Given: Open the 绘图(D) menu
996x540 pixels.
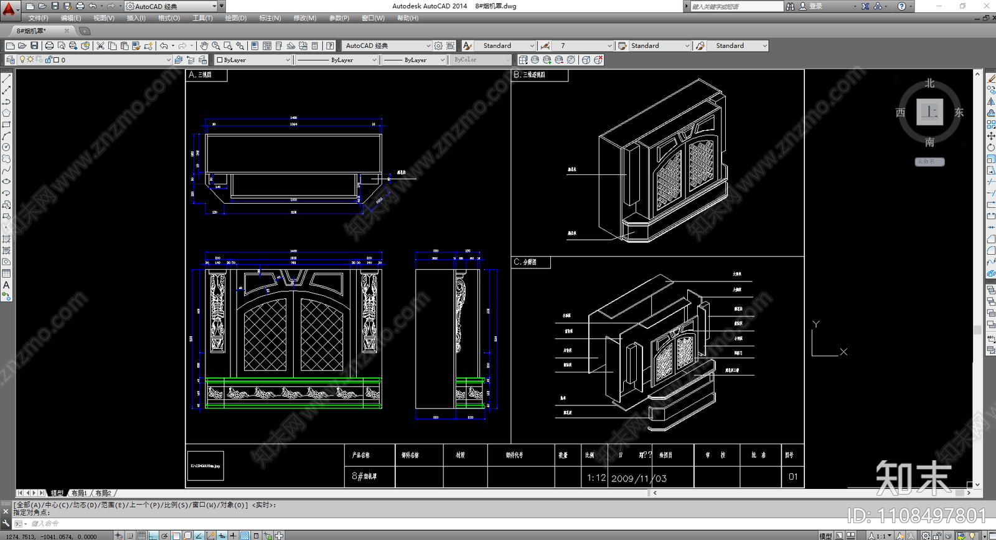Looking at the screenshot, I should (235, 18).
